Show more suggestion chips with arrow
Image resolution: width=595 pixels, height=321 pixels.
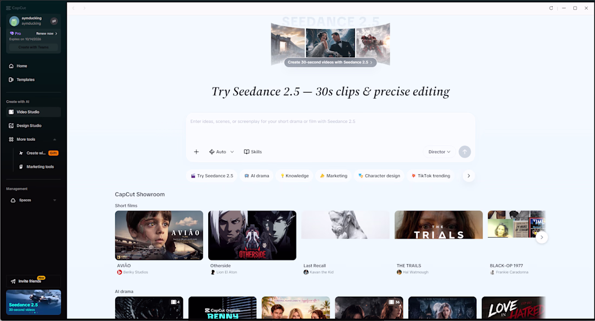(468, 176)
